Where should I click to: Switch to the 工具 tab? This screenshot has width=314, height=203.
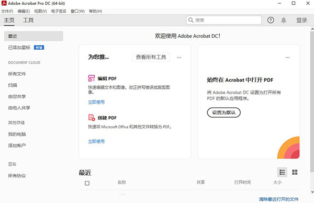(x=28, y=20)
